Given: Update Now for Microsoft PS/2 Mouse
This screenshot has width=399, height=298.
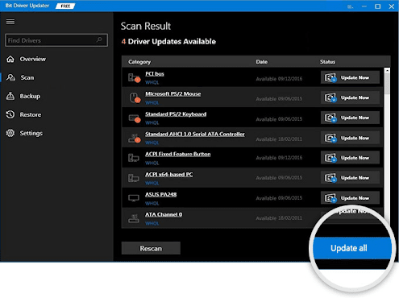Looking at the screenshot, I should (350, 97).
